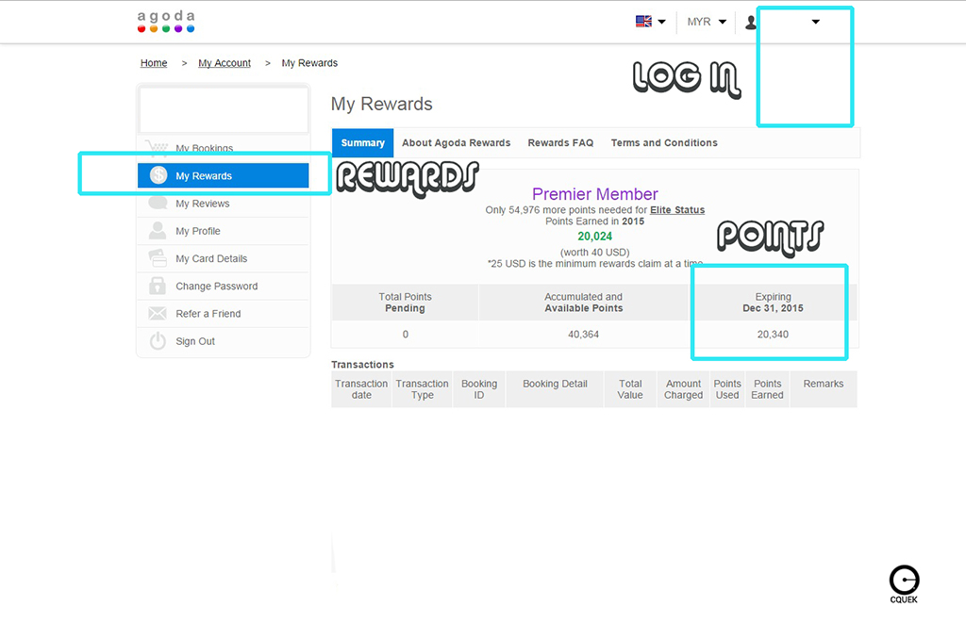Follow the Elite Status link
This screenshot has width=966, height=640.
(677, 210)
